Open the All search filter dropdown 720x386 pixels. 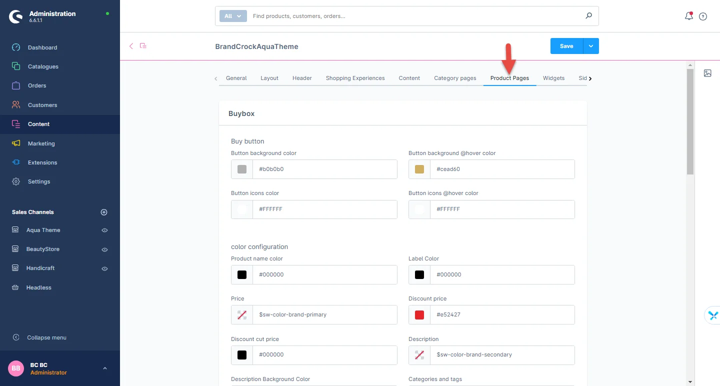[233, 16]
